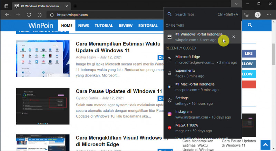
Task: Click the website search magnifier icon
Action: tap(250, 25)
